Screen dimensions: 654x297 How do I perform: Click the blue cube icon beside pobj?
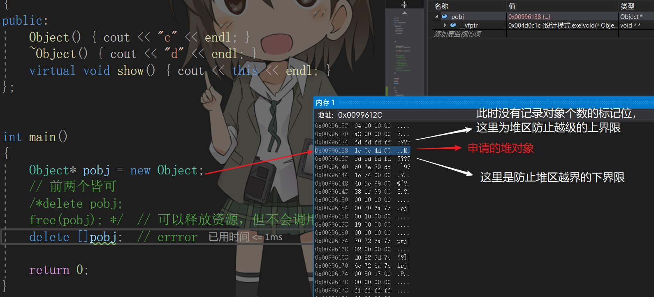(444, 16)
